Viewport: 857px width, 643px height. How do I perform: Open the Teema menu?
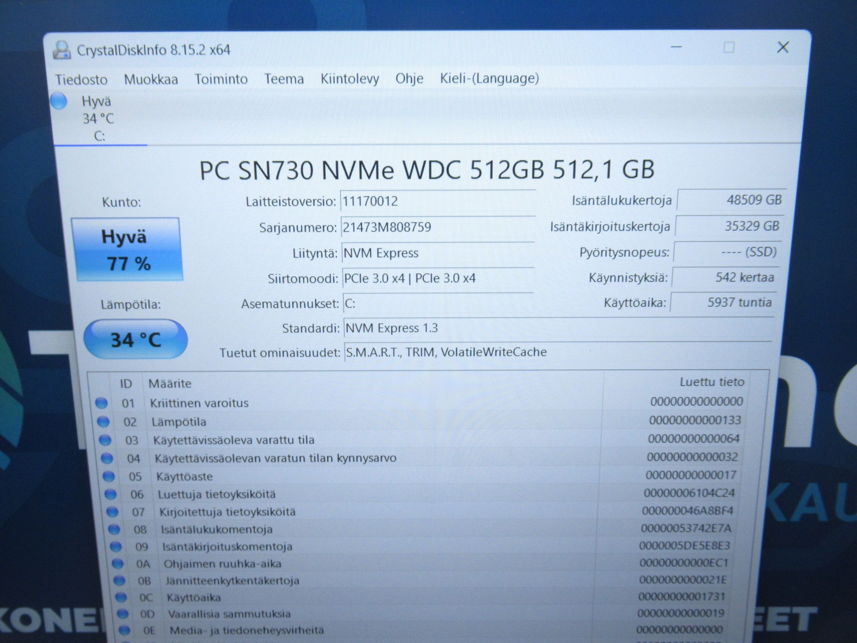284,79
